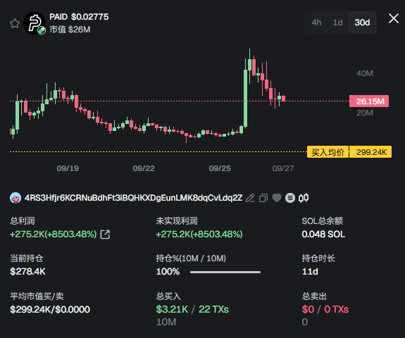Click the 09/19 date axis label
This screenshot has height=338, width=405.
[68, 168]
